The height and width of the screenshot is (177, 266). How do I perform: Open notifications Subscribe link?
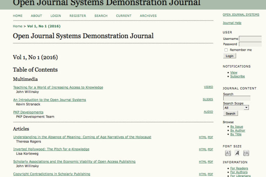(x=237, y=76)
